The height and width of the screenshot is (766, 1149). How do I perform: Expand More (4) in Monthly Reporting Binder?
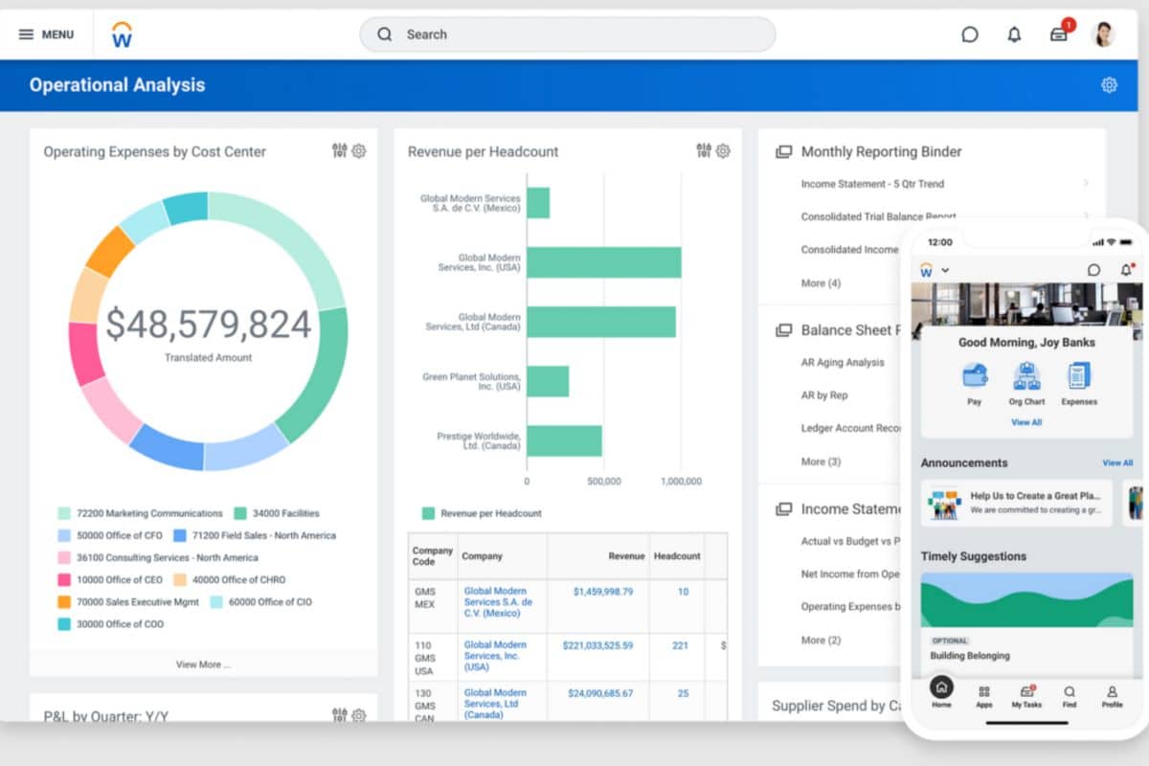821,283
